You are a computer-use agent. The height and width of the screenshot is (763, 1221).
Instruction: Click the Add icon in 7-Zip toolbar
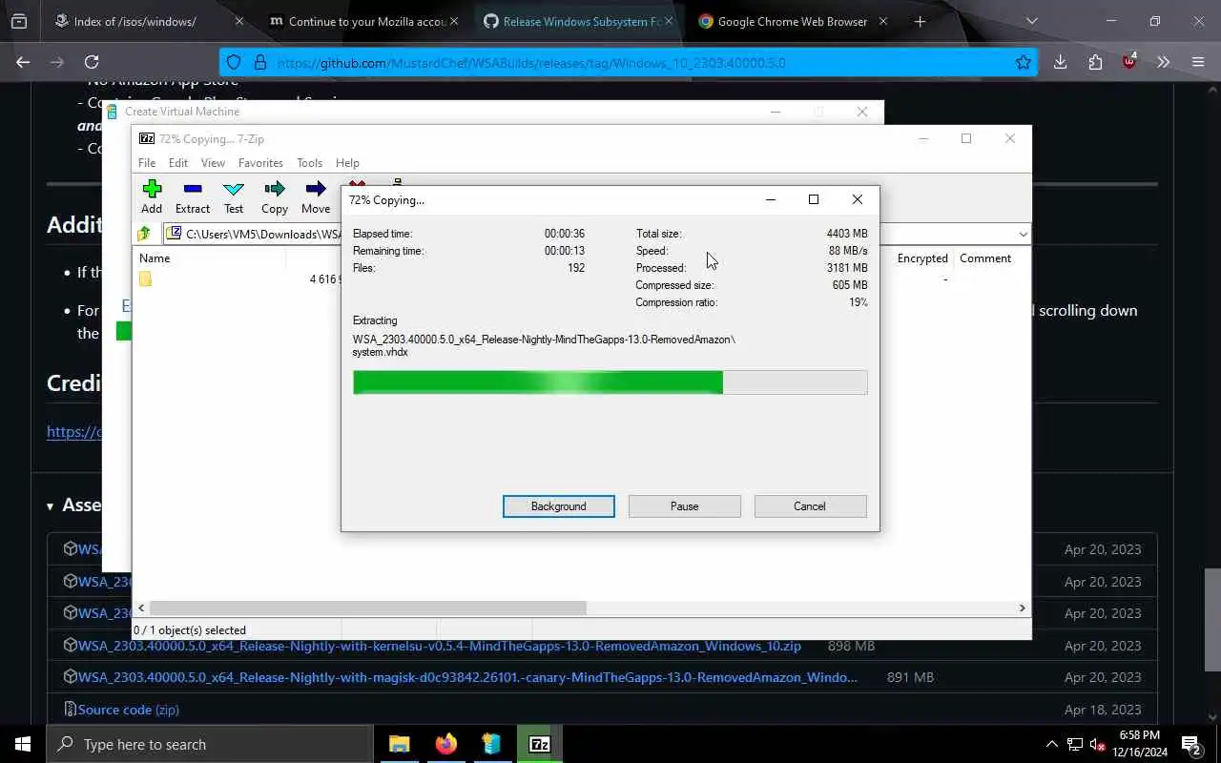pos(152,189)
